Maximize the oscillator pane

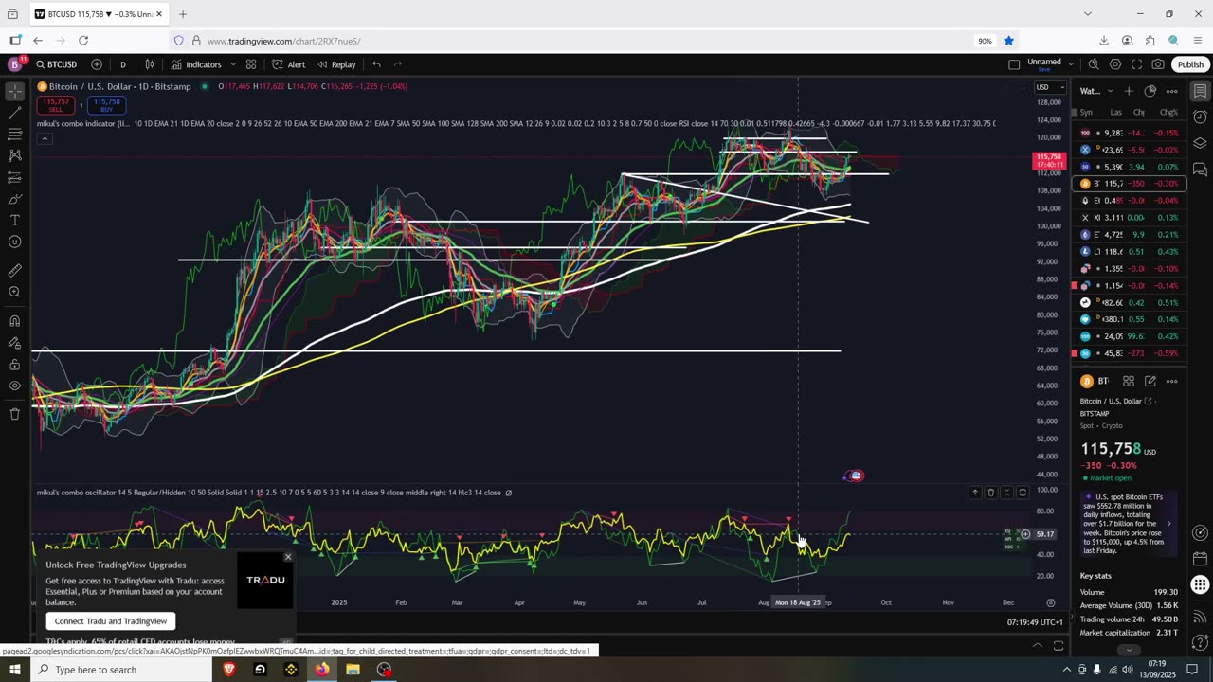tap(1023, 493)
